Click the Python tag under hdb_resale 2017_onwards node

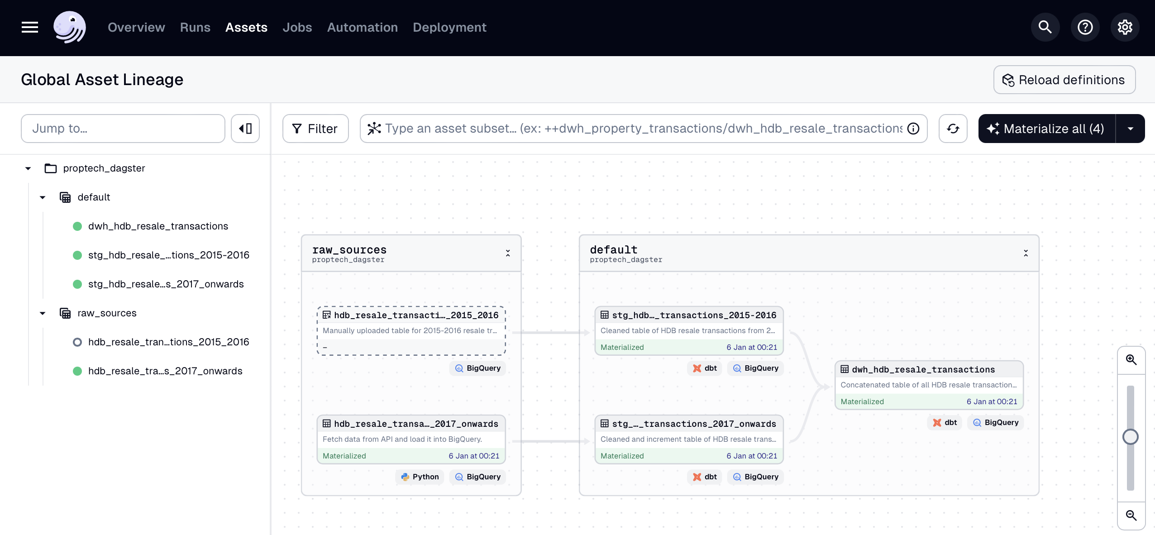[420, 477]
